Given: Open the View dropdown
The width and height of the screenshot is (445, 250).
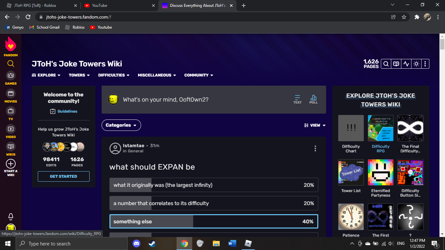Looking at the screenshot, I should (315, 125).
